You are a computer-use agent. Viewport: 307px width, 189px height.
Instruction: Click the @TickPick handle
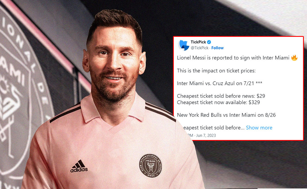point(200,48)
